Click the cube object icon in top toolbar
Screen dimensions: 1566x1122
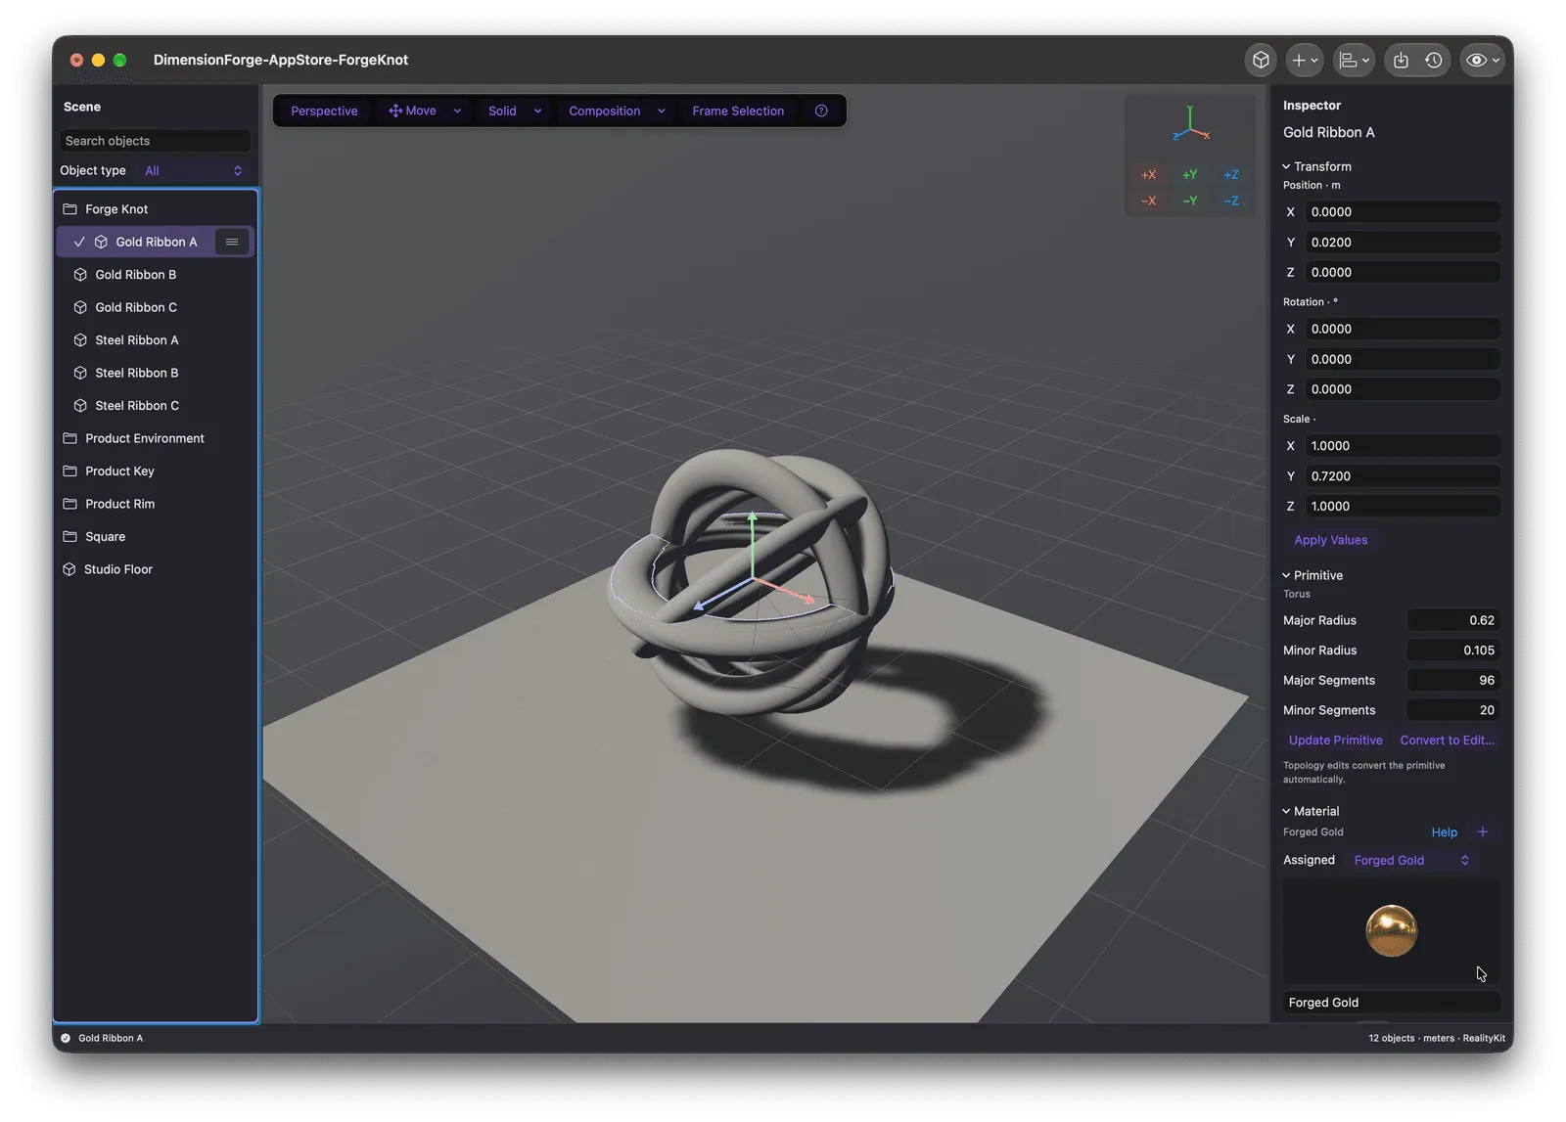[x=1261, y=60]
